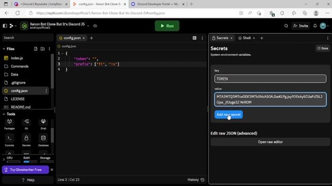Open the Docs link in Secrets panel
This screenshot has width=332, height=186.
tap(323, 48)
